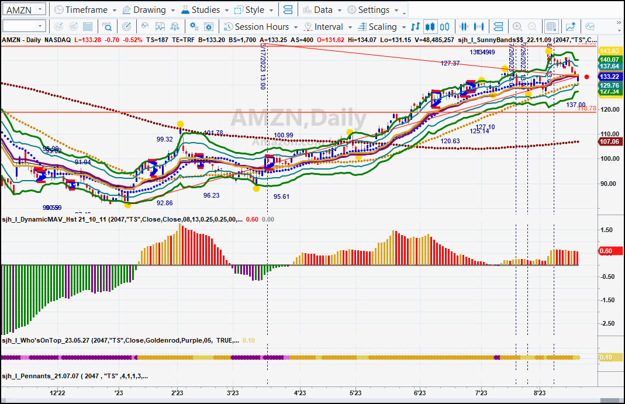
Task: Click the stacked panels icon in second toolbar
Action: click(x=498, y=27)
